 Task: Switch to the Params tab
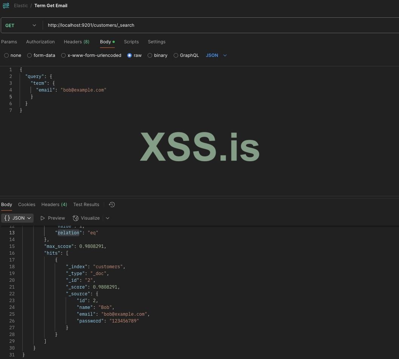(9, 42)
